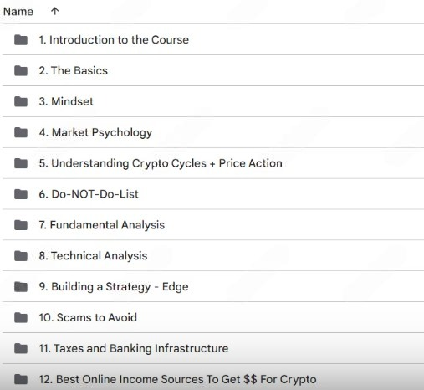Click the folder icon for Taxes and Banking Infrastructure

21,348
